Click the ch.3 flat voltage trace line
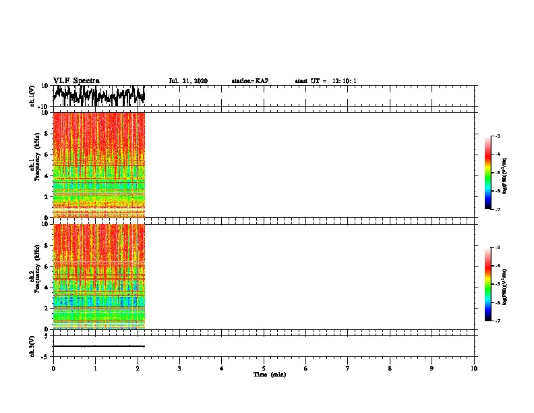This screenshot has width=534, height=413. pos(99,346)
